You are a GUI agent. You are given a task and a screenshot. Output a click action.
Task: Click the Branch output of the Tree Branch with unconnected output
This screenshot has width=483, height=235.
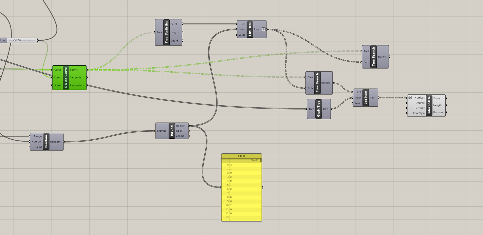(382, 57)
